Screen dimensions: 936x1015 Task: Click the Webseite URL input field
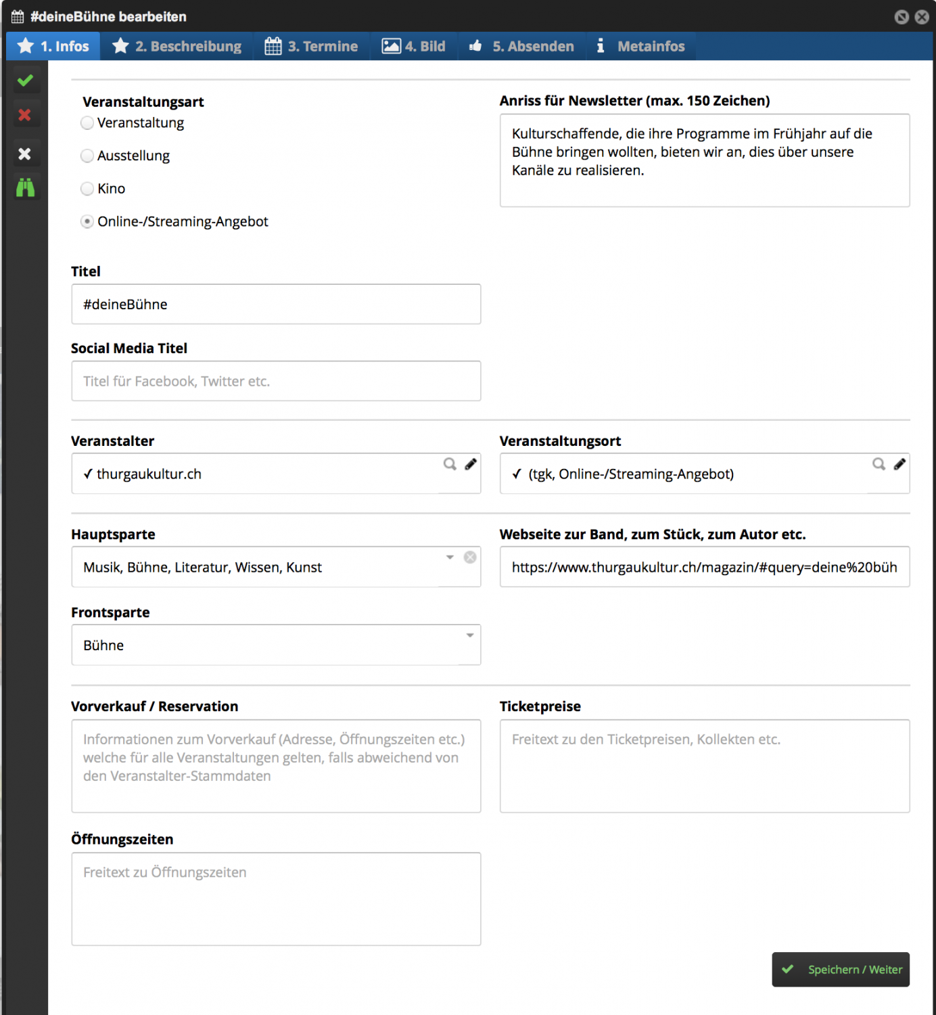(705, 567)
